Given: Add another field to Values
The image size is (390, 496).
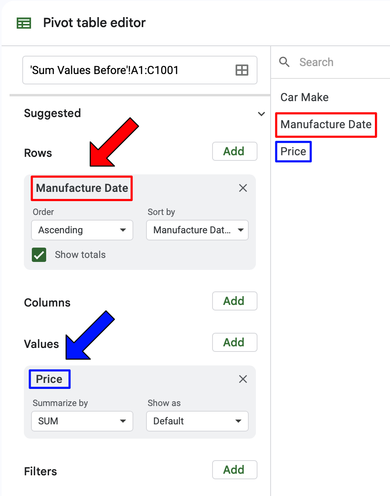Looking at the screenshot, I should 234,342.
